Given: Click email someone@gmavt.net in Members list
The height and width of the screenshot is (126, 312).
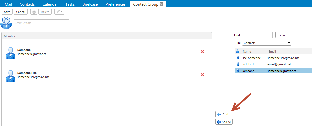Looking at the screenshot, I should (32, 54).
